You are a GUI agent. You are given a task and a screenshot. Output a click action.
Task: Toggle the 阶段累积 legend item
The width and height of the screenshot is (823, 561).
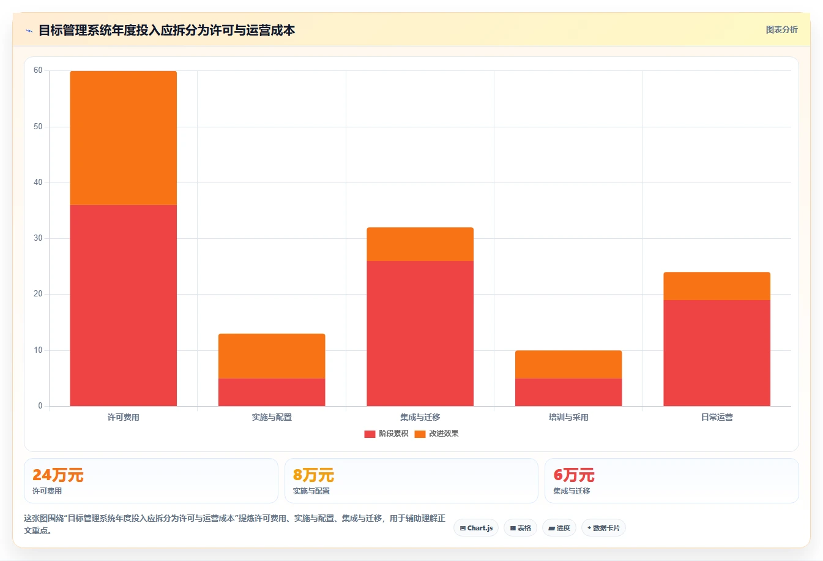386,434
